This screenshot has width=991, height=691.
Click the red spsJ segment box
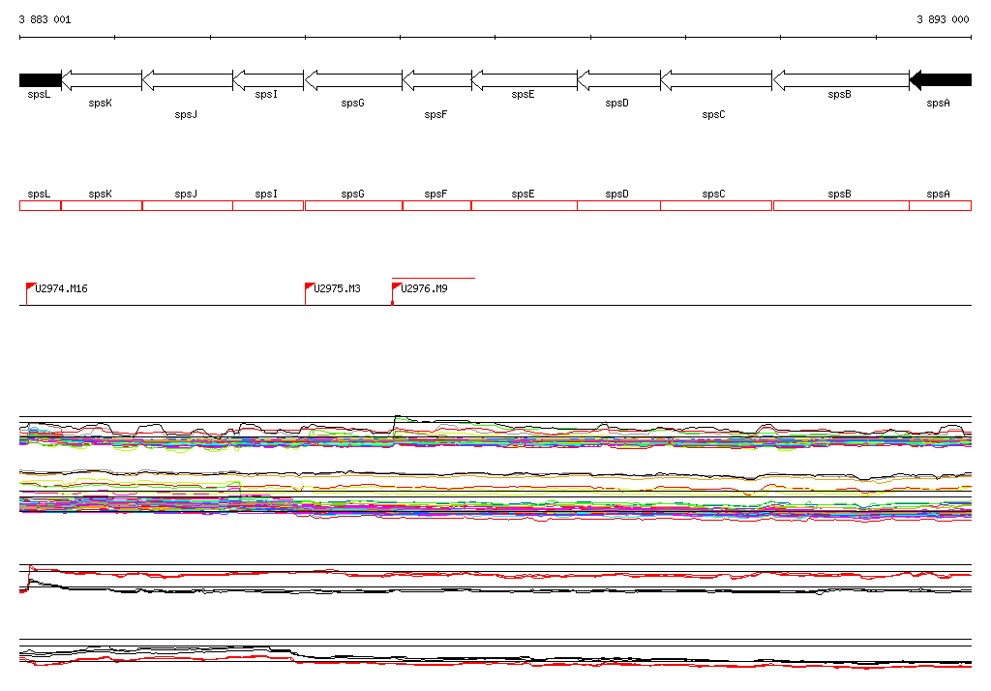pos(188,205)
